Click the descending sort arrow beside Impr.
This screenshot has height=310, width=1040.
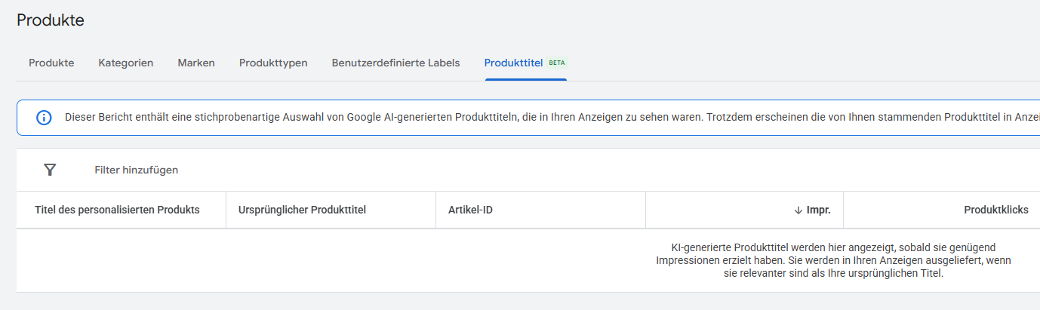(x=798, y=210)
